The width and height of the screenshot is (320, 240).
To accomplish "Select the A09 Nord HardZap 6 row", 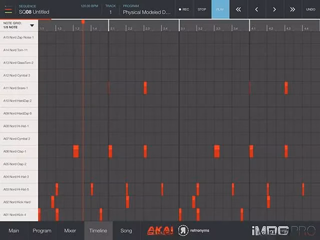I will 19,113.
